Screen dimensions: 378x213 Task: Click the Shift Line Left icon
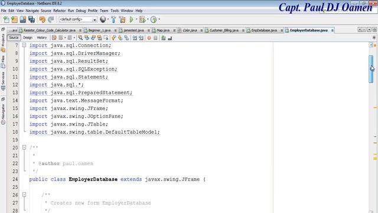(135, 38)
